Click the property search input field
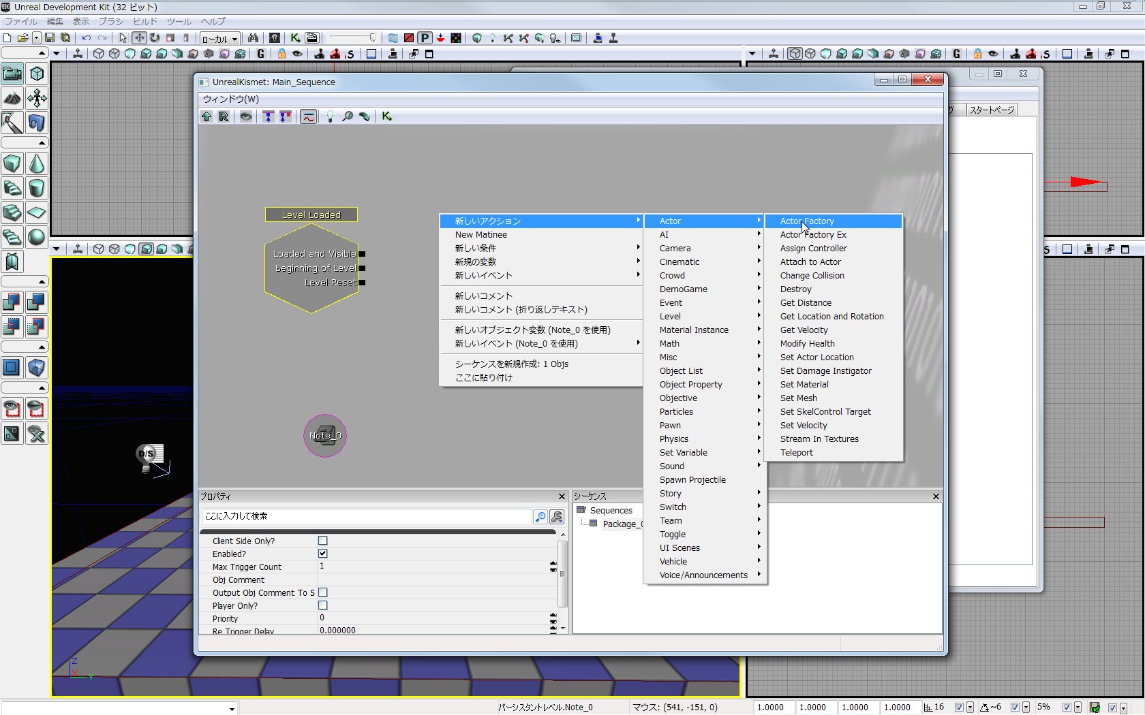Image resolution: width=1145 pixels, height=715 pixels. coord(367,516)
